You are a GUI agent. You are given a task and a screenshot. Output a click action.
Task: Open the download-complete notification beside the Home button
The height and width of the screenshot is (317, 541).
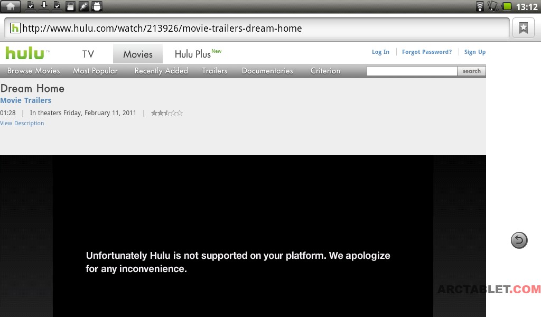(x=30, y=6)
